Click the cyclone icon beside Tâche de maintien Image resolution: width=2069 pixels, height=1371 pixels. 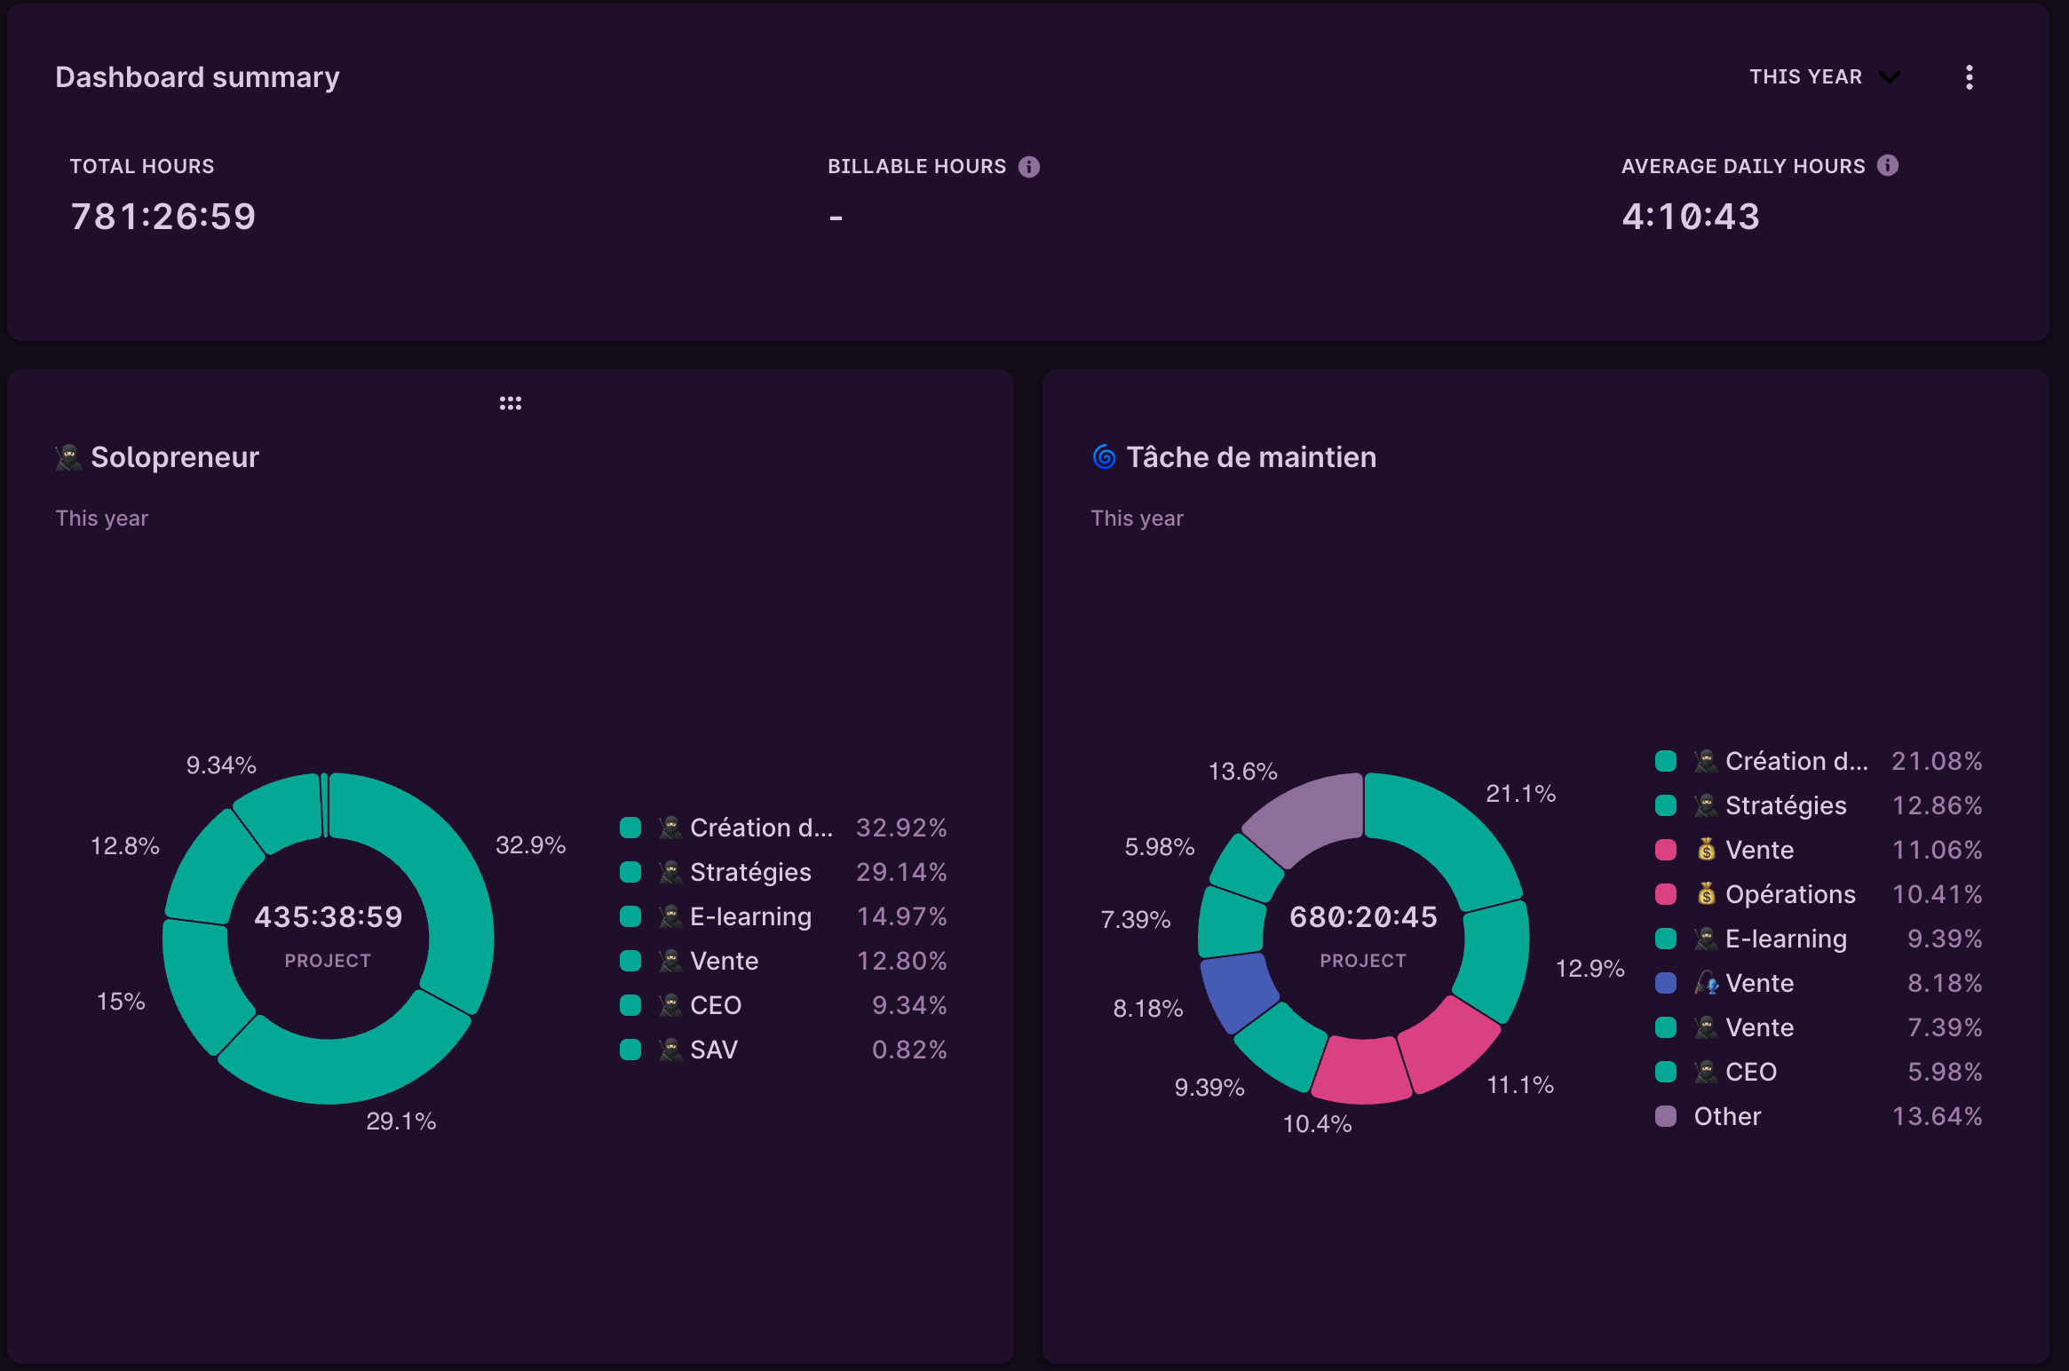pos(1104,456)
